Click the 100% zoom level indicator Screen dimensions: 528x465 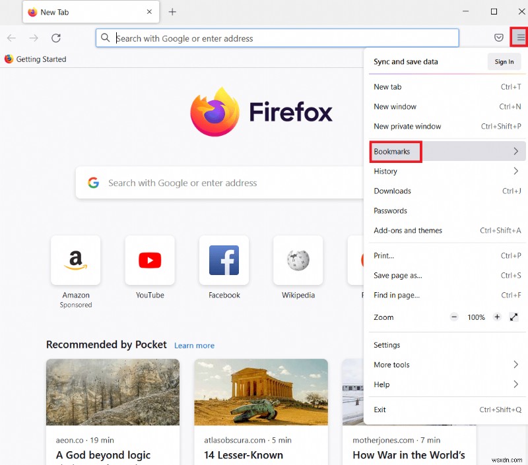pos(476,317)
